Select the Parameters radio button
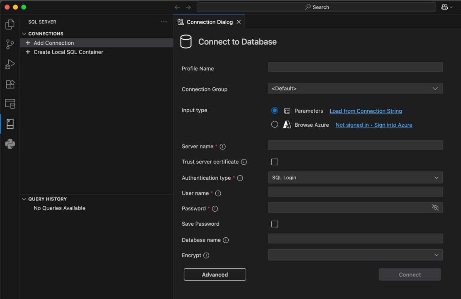Viewport: 461px width, 299px height. tap(275, 111)
